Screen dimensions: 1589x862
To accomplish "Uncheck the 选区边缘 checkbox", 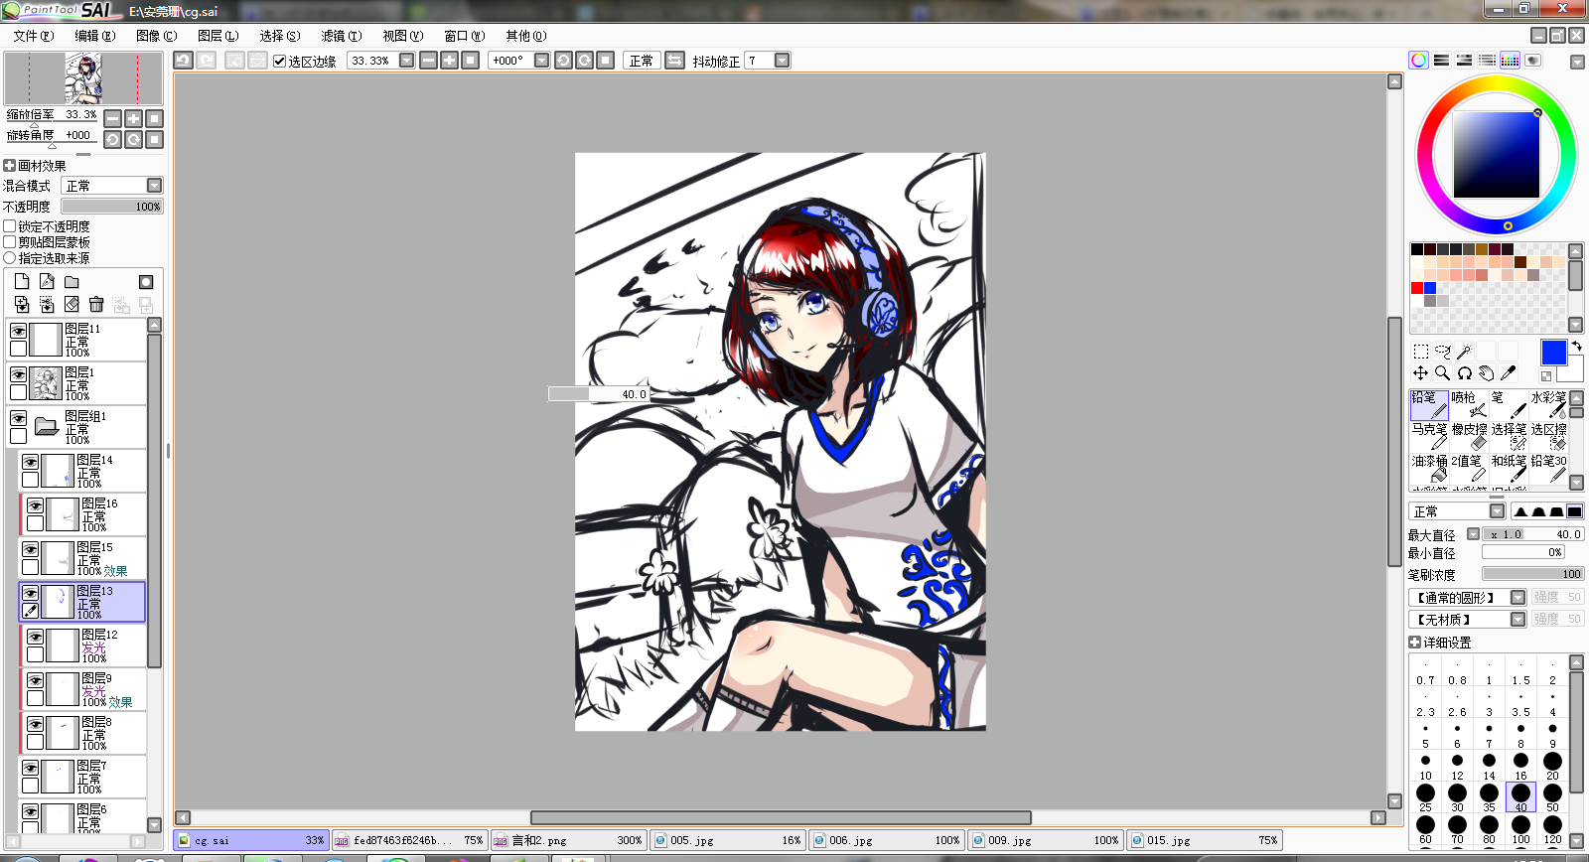I will click(x=280, y=61).
